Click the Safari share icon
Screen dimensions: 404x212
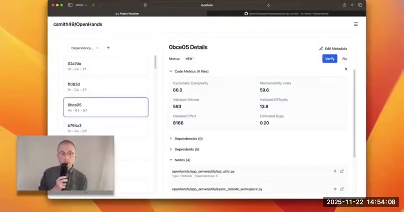[x=344, y=5]
